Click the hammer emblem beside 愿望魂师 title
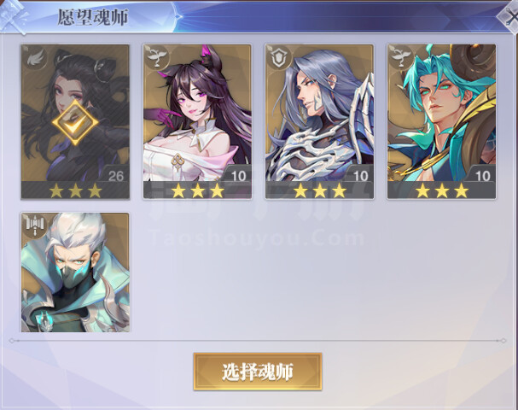 (14, 17)
